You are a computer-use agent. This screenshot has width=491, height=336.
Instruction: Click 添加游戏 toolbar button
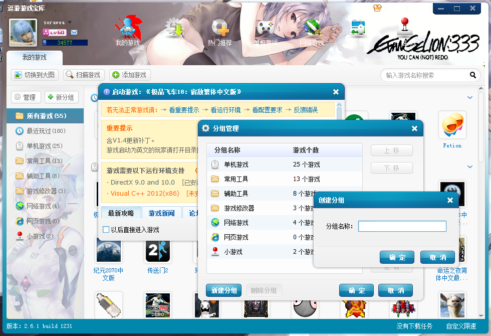(130, 75)
